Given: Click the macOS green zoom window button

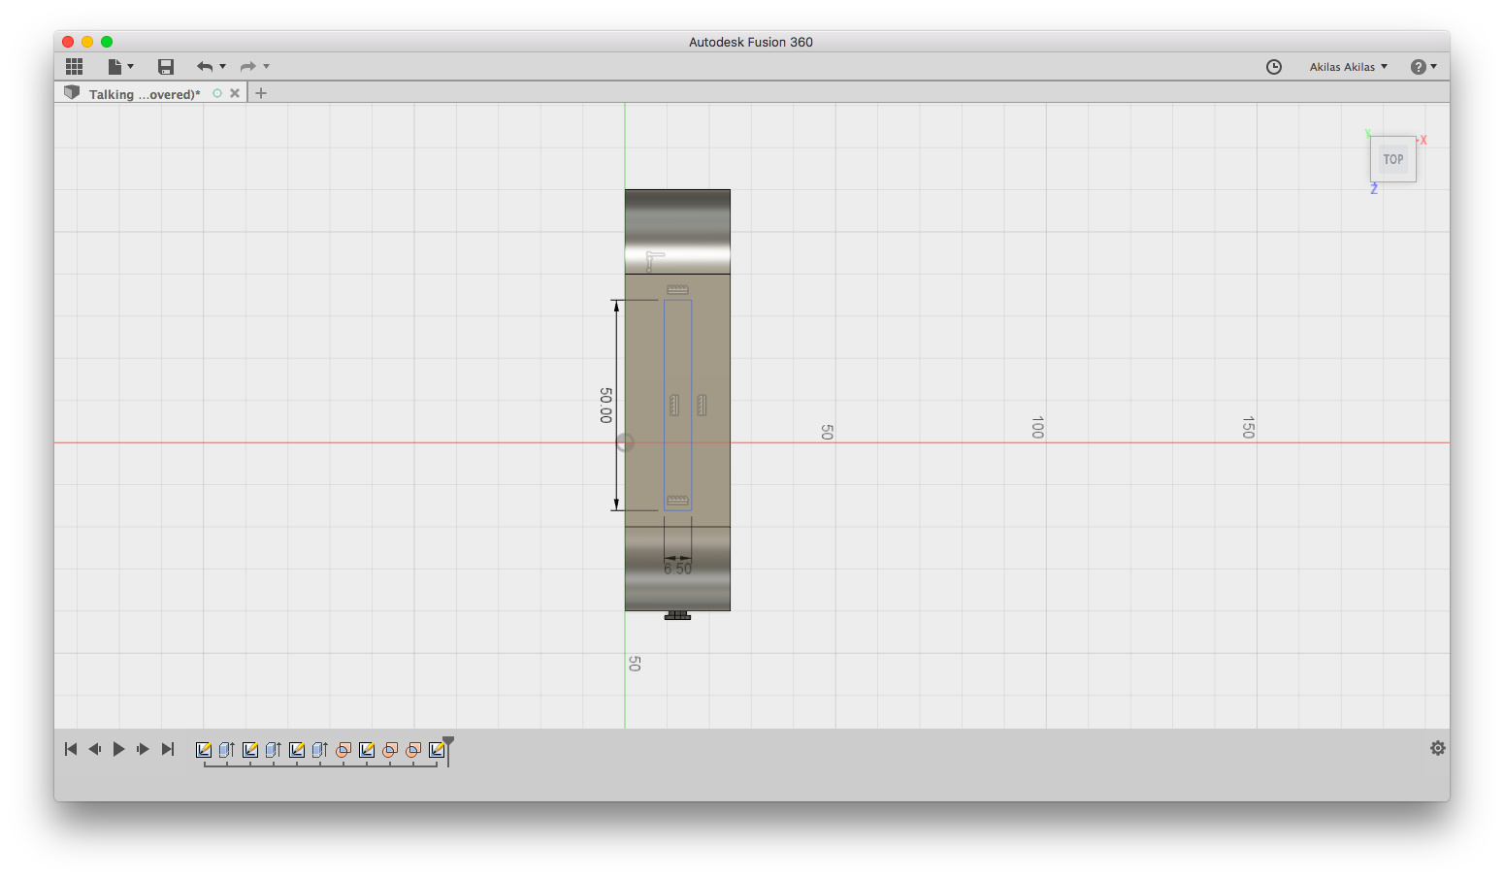Looking at the screenshot, I should click(107, 42).
